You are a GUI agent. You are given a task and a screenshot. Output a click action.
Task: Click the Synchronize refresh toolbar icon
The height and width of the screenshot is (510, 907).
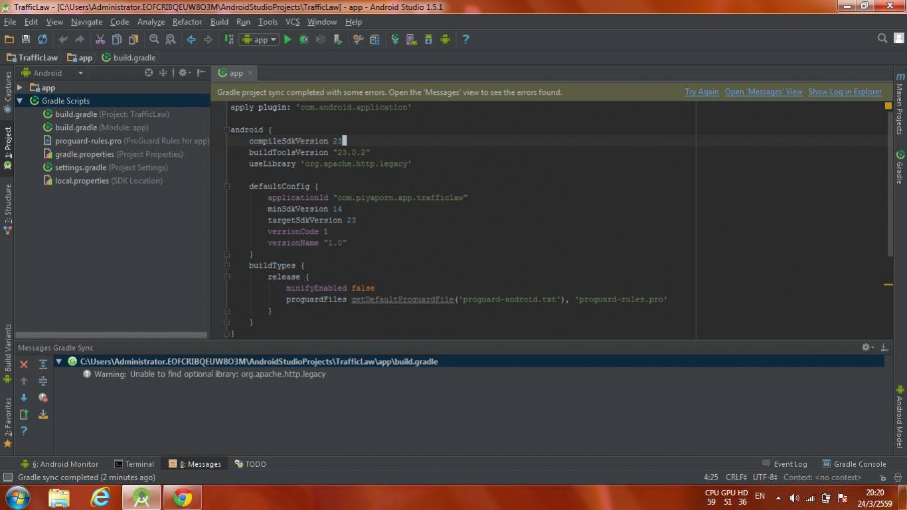(42, 40)
